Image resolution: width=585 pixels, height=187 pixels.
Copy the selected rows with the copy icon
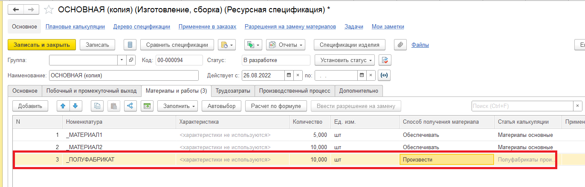(97, 106)
